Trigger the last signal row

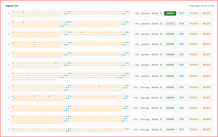193,130
